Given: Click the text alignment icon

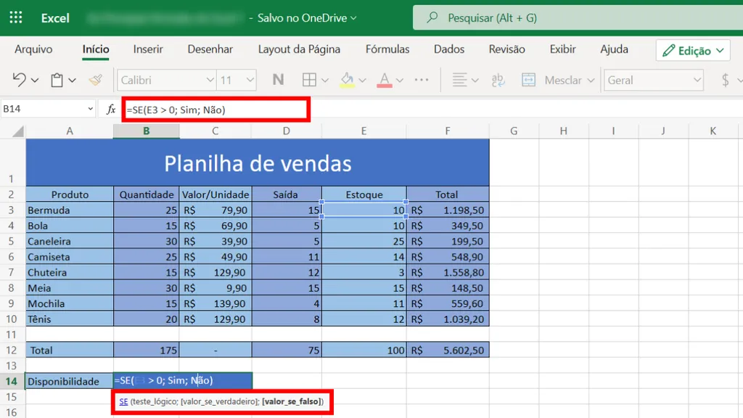Looking at the screenshot, I should click(x=459, y=80).
